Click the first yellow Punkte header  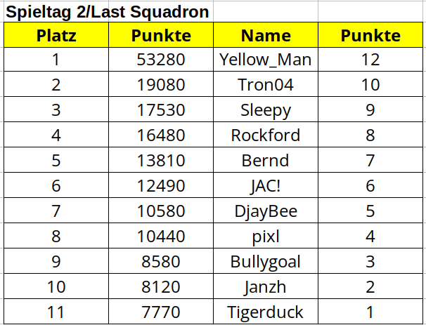pos(160,35)
